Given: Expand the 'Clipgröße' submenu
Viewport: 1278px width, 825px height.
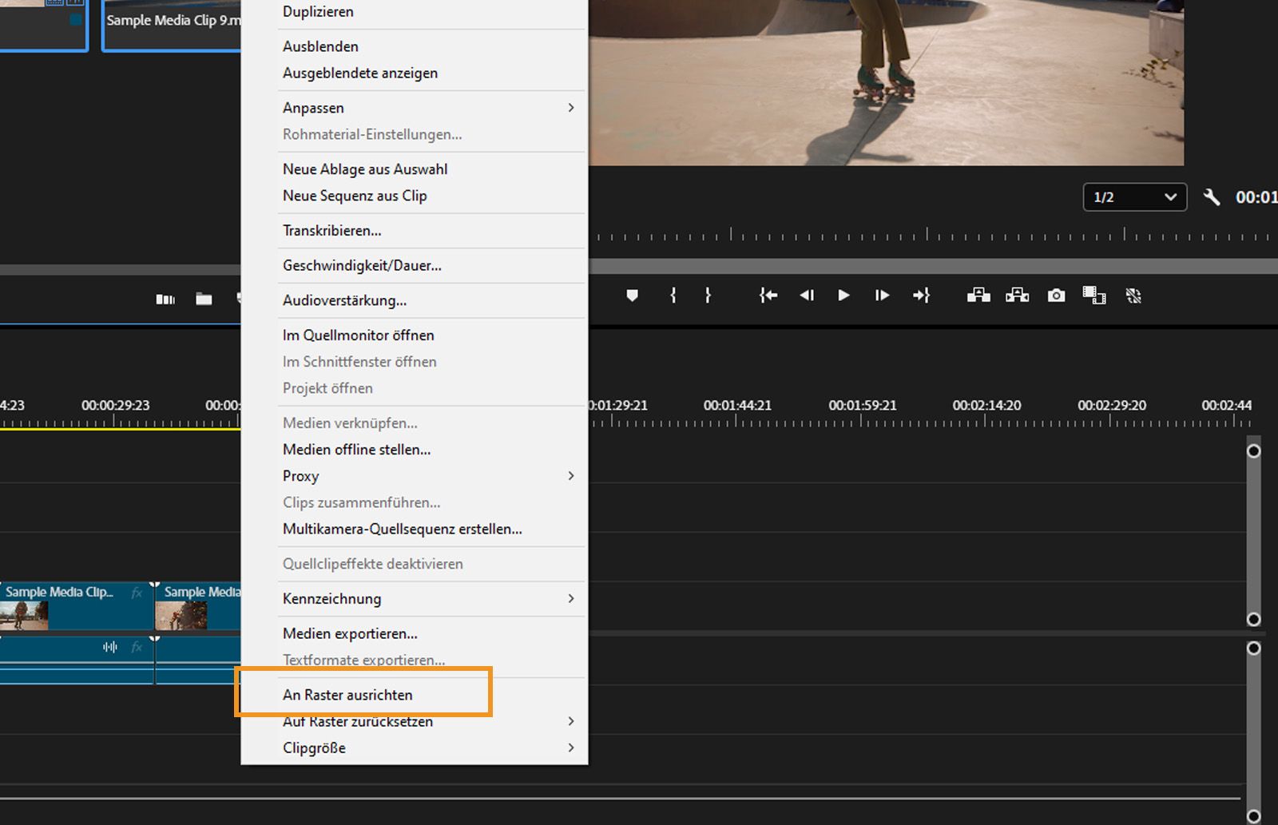Looking at the screenshot, I should (x=314, y=748).
